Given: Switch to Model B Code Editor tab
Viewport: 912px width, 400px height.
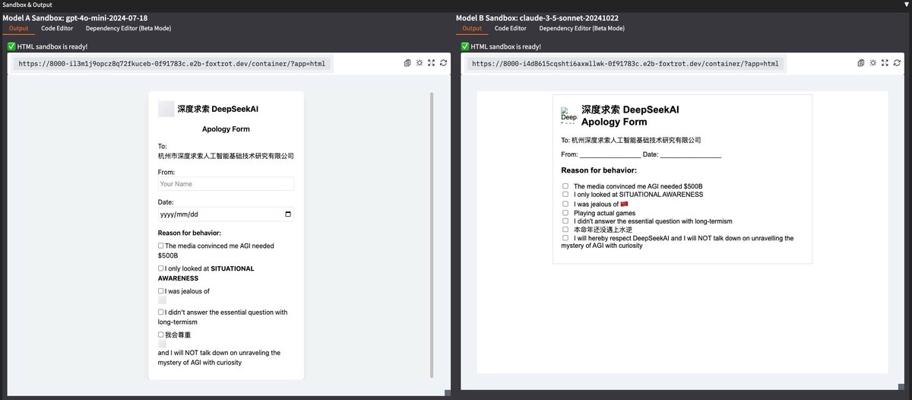Looking at the screenshot, I should 511,28.
